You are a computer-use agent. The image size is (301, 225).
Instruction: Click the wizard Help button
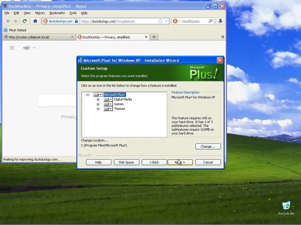pyautogui.click(x=99, y=162)
